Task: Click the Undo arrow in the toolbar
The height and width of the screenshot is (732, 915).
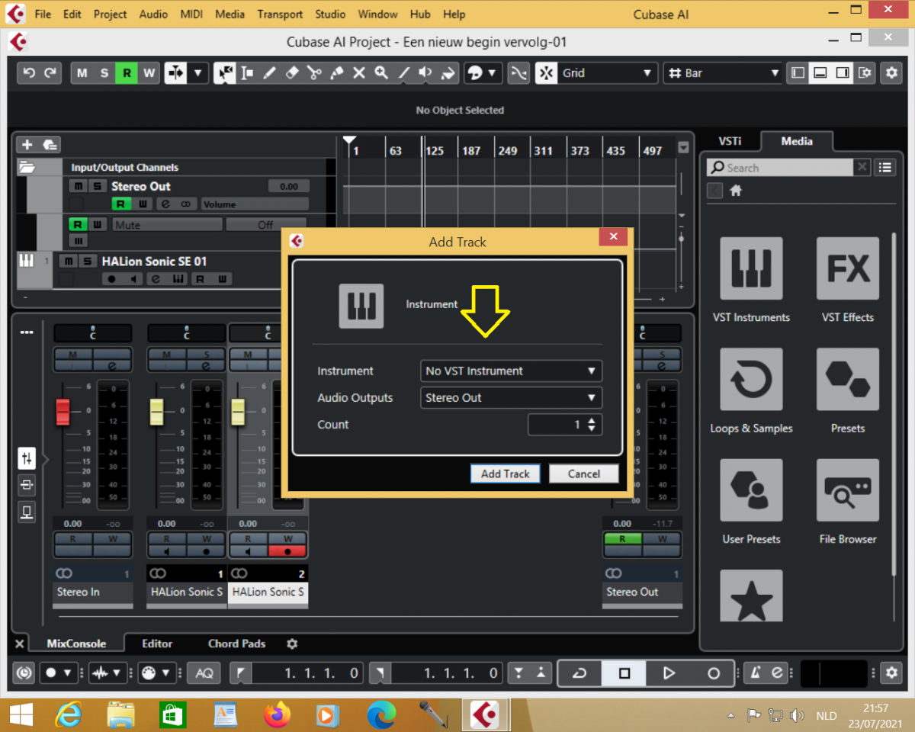Action: click(29, 73)
